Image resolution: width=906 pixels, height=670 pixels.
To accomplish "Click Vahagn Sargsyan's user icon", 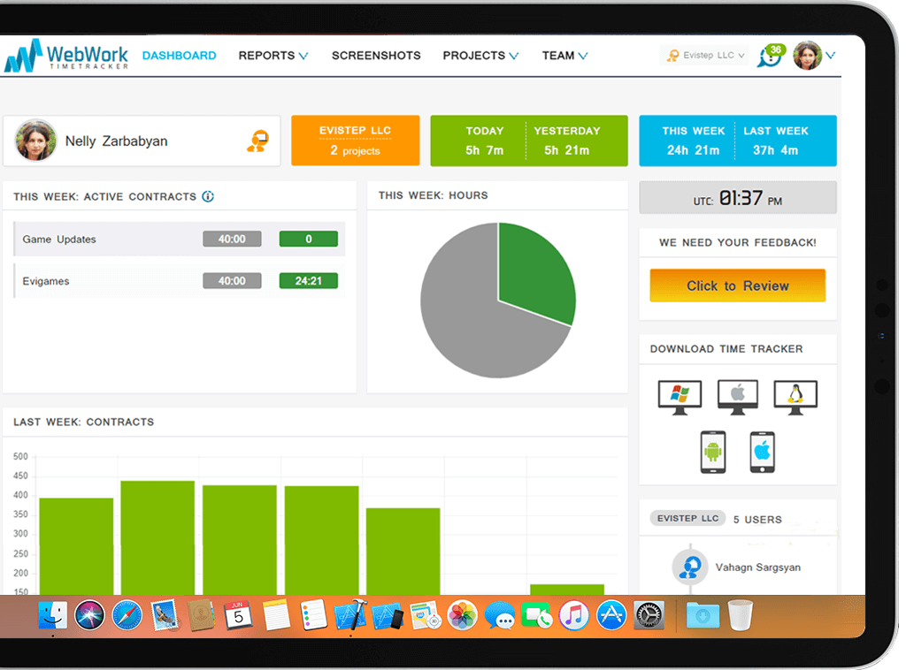I will pos(690,567).
